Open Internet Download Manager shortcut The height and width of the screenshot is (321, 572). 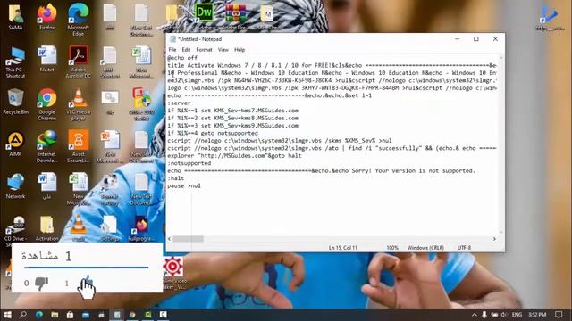46,147
